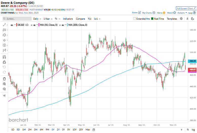Collapse the left drawing toolbar
197x133 pixels.
(x=4, y=96)
